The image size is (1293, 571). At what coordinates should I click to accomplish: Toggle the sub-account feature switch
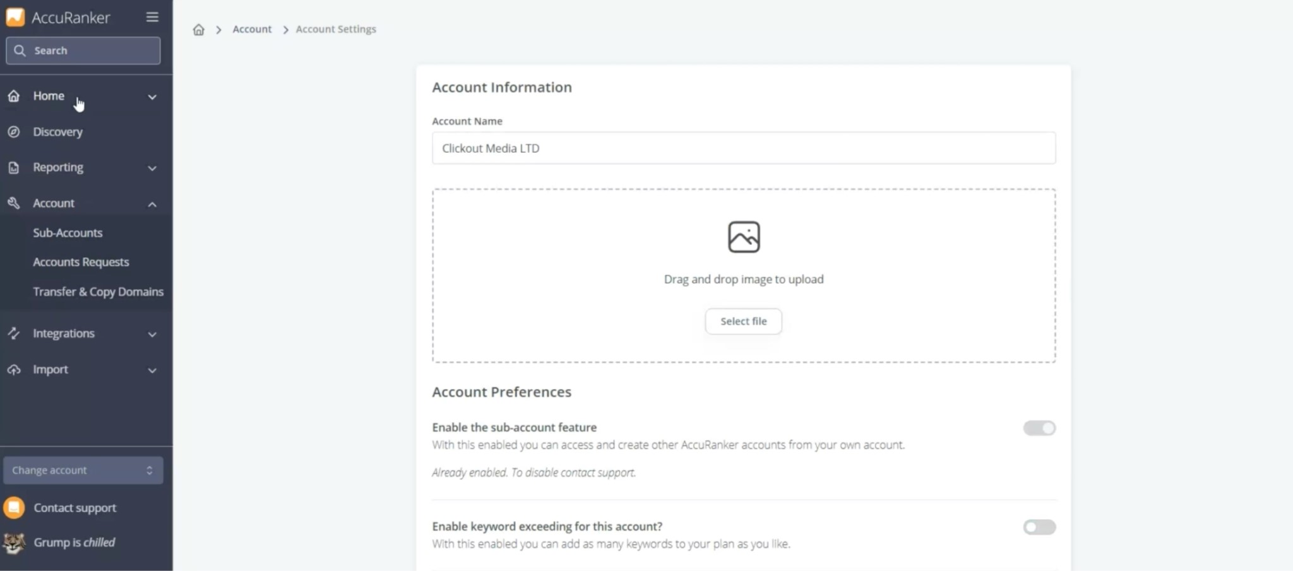(1039, 428)
